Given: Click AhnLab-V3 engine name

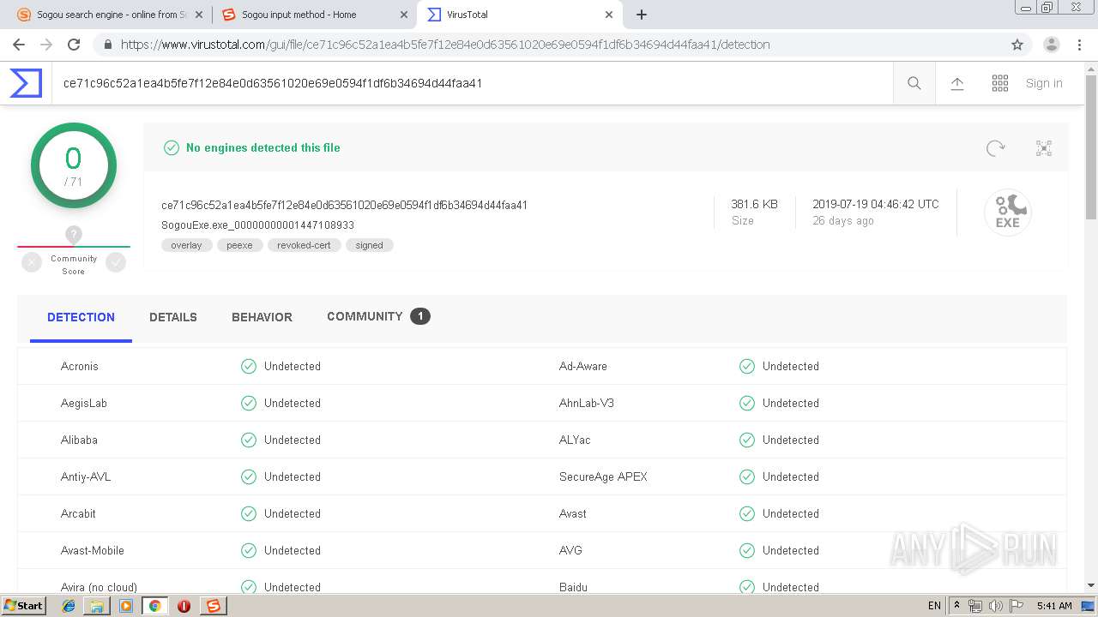Looking at the screenshot, I should click(x=587, y=403).
